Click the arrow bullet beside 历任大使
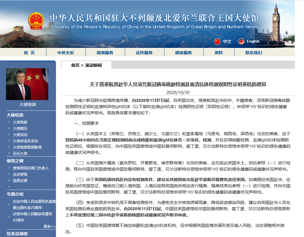The width and height of the screenshot is (304, 237). tap(10, 154)
